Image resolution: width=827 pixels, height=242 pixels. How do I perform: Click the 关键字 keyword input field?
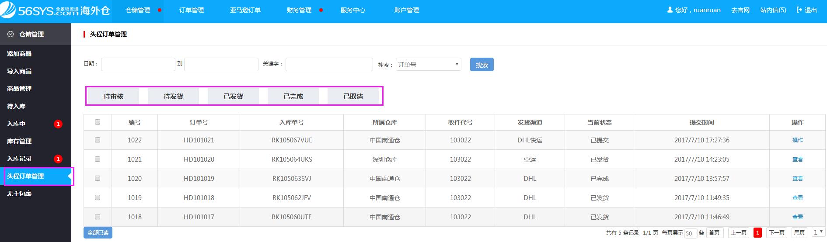click(329, 65)
